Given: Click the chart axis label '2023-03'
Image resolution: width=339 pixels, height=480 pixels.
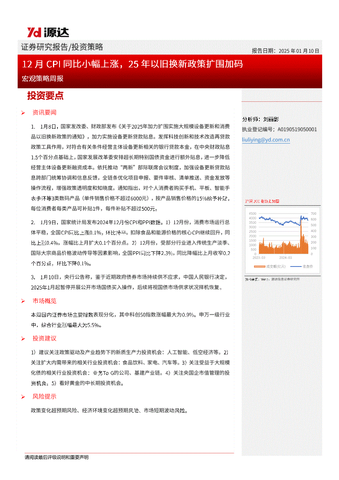Looking at the screenshot, I should (259, 258).
